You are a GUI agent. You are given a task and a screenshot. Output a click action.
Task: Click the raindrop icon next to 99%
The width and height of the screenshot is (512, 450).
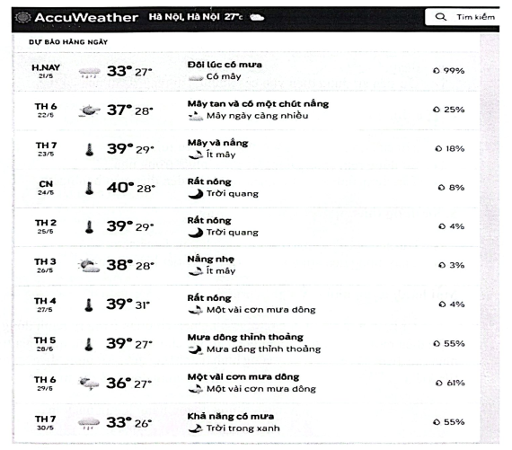coord(437,71)
